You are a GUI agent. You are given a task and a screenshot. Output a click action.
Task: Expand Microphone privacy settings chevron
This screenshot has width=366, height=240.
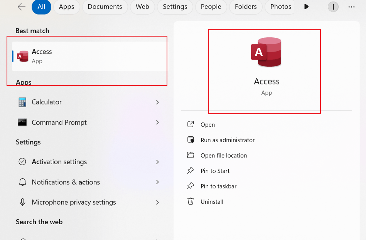(158, 202)
